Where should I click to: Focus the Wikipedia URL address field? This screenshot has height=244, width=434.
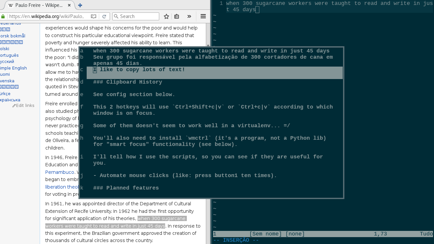click(46, 16)
